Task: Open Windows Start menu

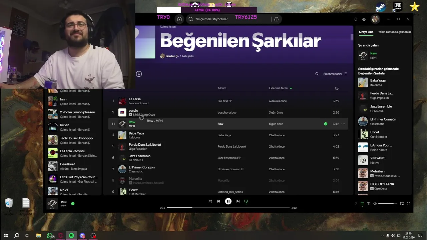Action: [6, 236]
